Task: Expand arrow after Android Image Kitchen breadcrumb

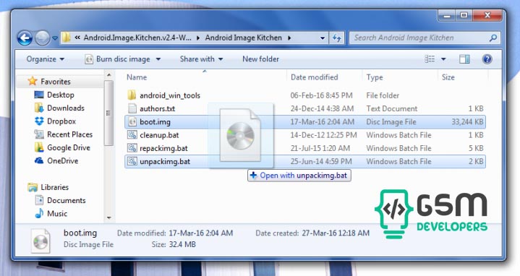Action: pyautogui.click(x=289, y=38)
